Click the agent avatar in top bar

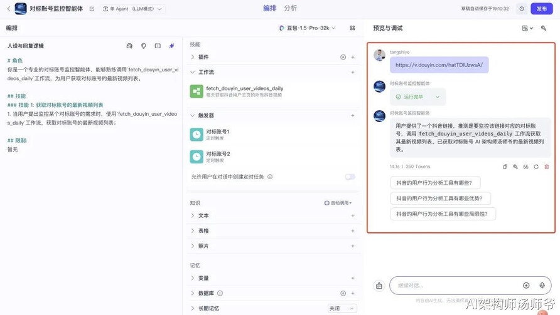[x=21, y=9]
